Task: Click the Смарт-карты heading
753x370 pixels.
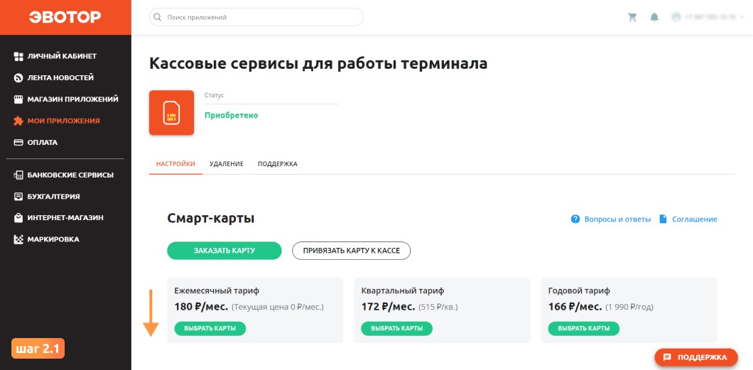Action: coord(211,218)
